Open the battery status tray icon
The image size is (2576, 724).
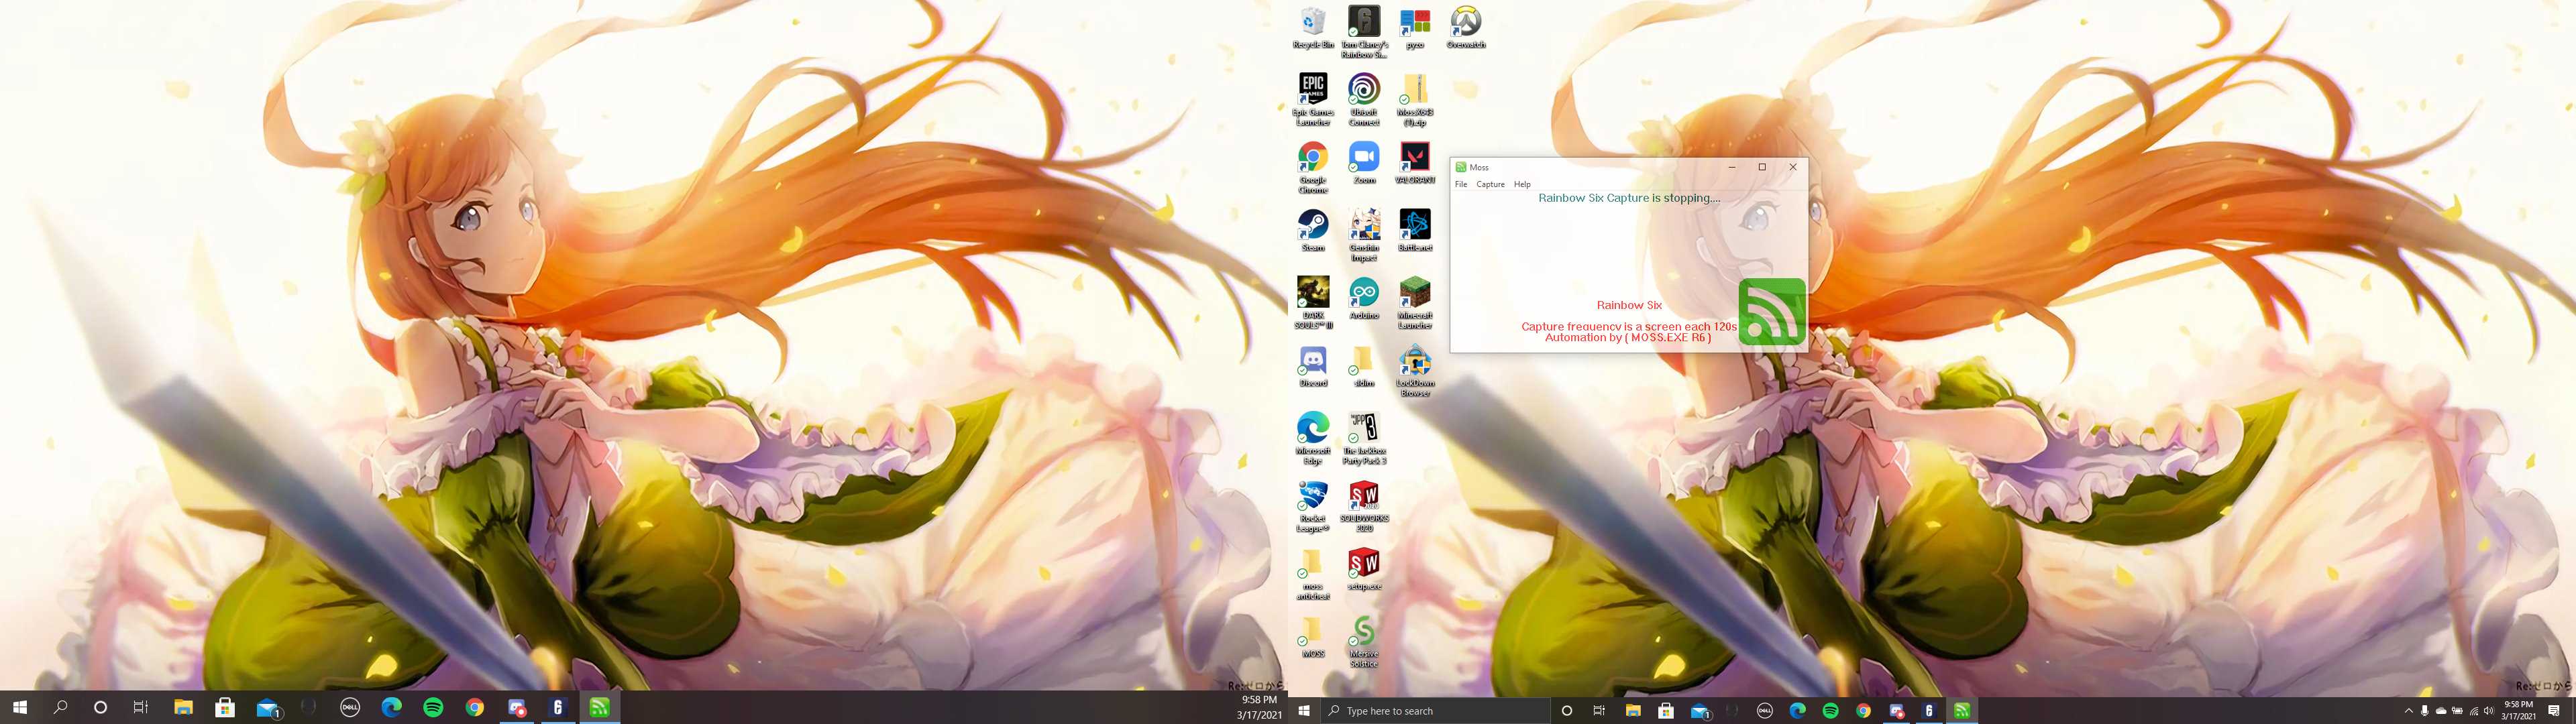point(2457,711)
